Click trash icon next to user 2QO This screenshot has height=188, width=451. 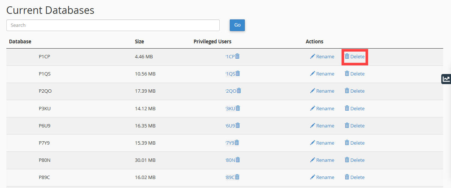[x=239, y=91]
